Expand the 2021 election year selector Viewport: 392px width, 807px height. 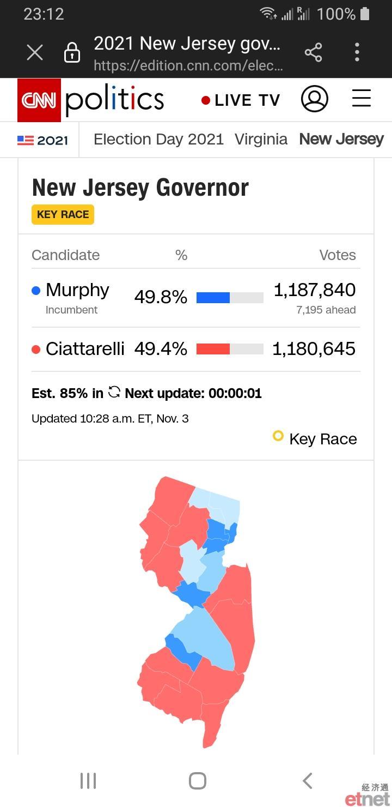coord(42,140)
